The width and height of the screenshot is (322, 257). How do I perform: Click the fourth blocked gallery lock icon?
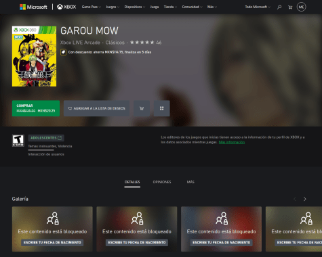pyautogui.click(x=306, y=218)
